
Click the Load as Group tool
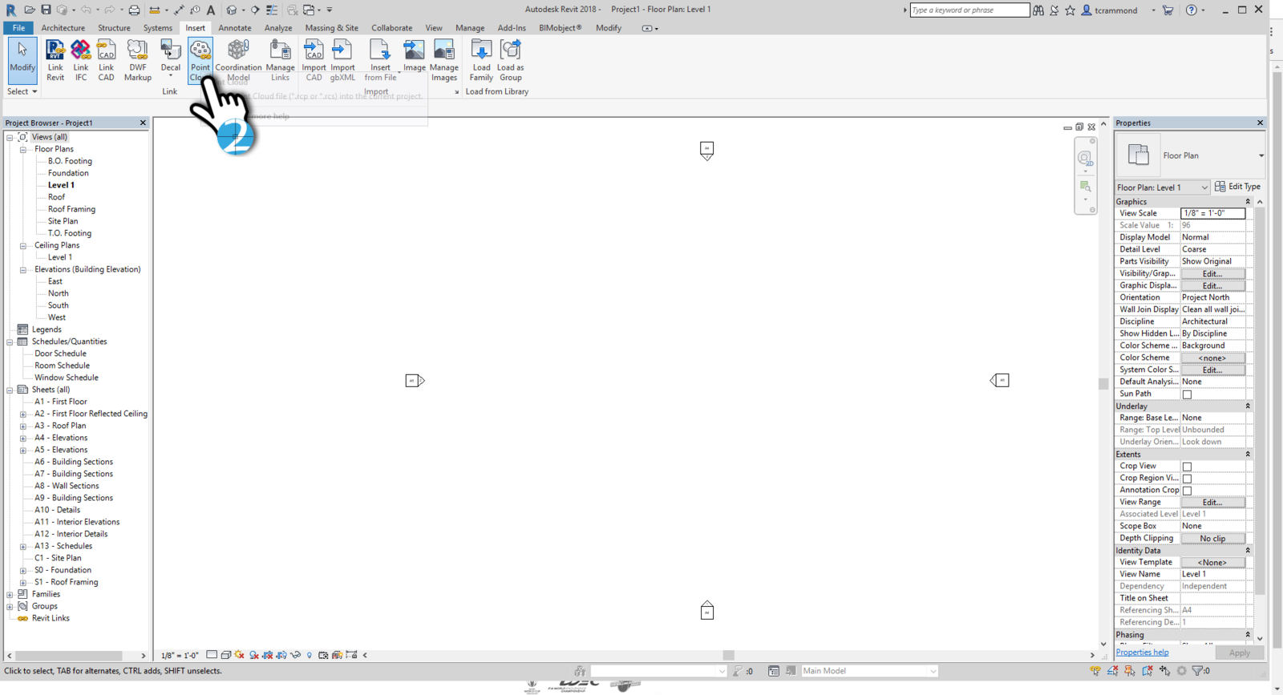click(510, 59)
